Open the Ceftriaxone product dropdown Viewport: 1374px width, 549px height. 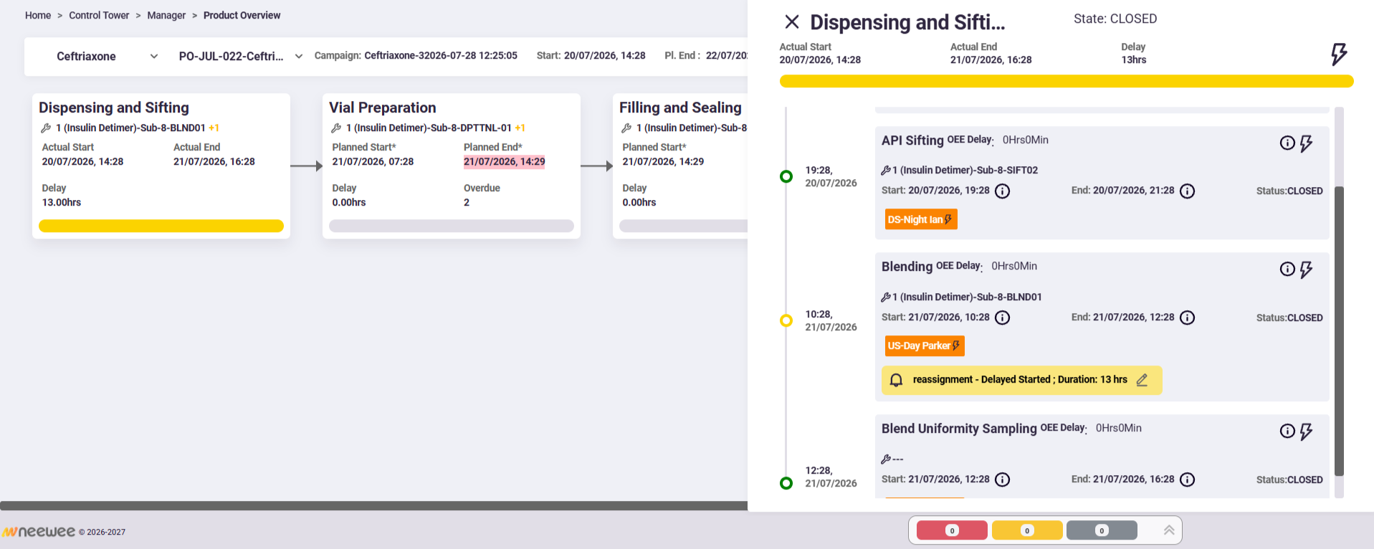(108, 57)
